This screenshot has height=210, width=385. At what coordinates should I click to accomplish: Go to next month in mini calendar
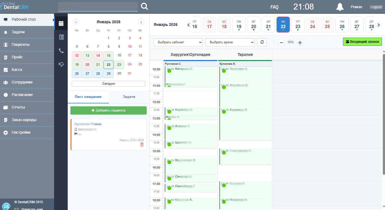point(141,22)
